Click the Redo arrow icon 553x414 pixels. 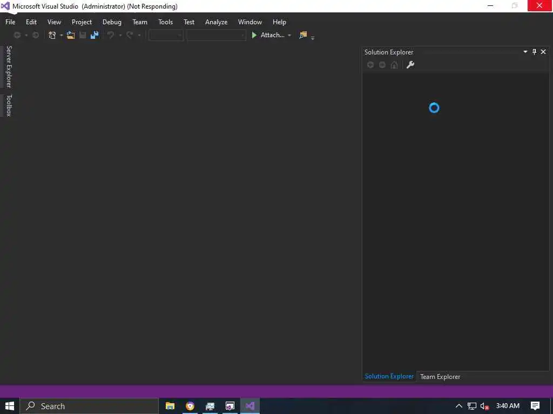click(130, 35)
